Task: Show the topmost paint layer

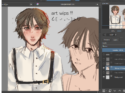Action: pyautogui.click(x=104, y=55)
